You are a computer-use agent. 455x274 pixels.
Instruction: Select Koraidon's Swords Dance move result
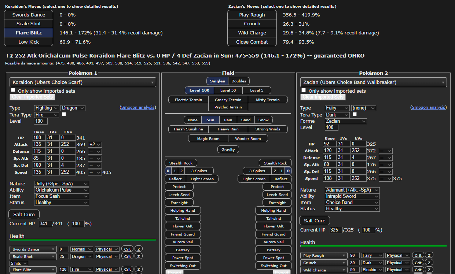tap(29, 15)
